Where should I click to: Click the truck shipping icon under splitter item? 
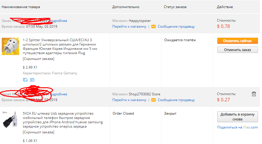(x=25, y=80)
